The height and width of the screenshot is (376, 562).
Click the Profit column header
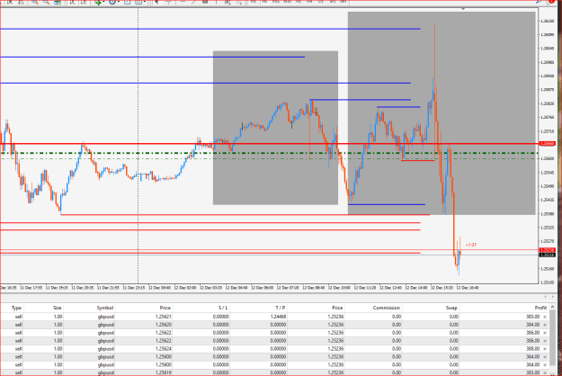pos(540,308)
